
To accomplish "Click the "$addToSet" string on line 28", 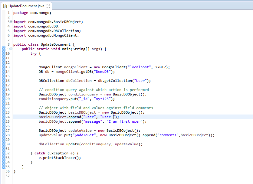I will pyautogui.click(x=84, y=135).
